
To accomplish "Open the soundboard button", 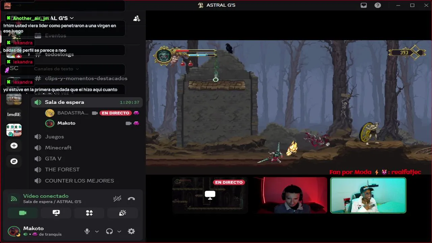I will click(x=123, y=213).
